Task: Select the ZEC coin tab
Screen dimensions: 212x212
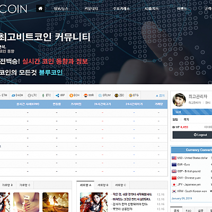Action: (119, 95)
